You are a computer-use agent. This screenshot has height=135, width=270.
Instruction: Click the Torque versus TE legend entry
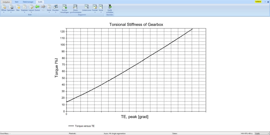84,126
